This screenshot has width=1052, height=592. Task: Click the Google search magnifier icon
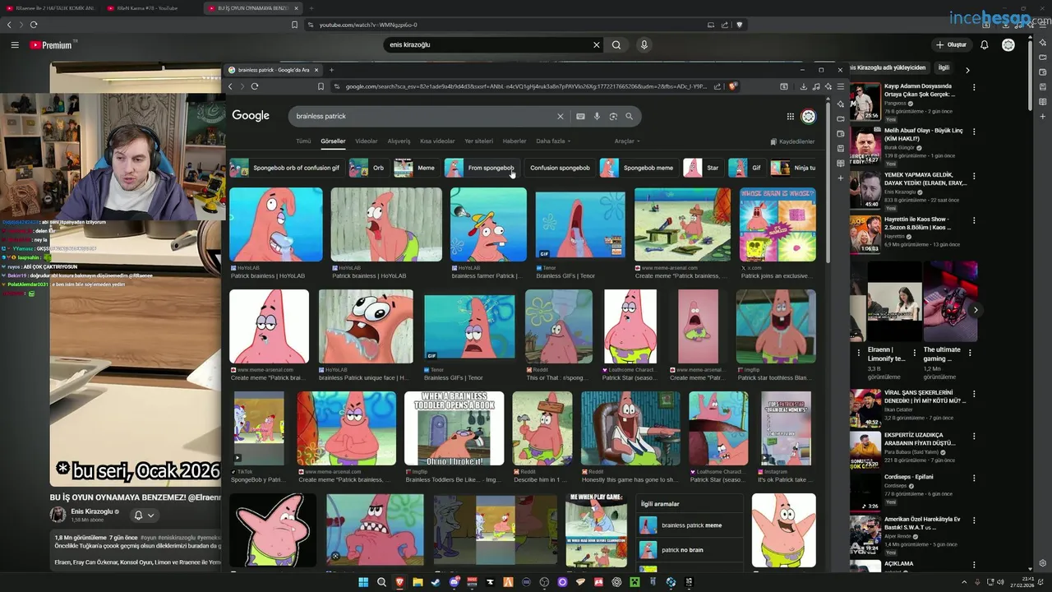tap(630, 116)
